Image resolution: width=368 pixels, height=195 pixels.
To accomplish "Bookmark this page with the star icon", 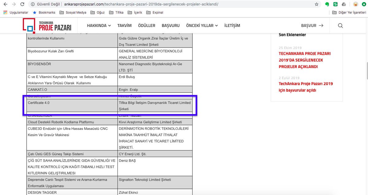I will (x=316, y=4).
